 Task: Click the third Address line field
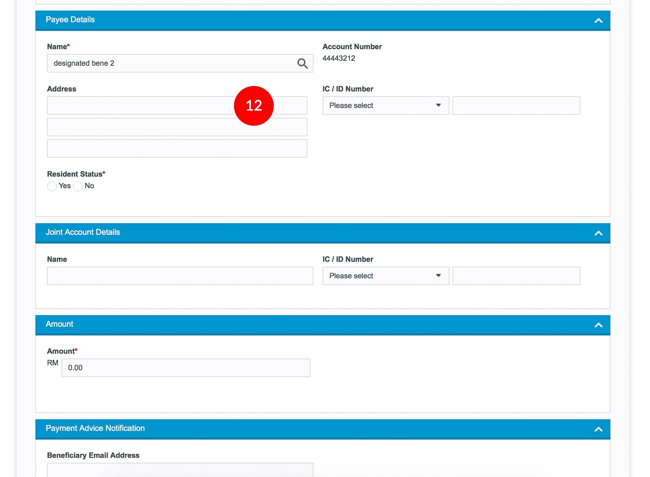click(x=177, y=149)
